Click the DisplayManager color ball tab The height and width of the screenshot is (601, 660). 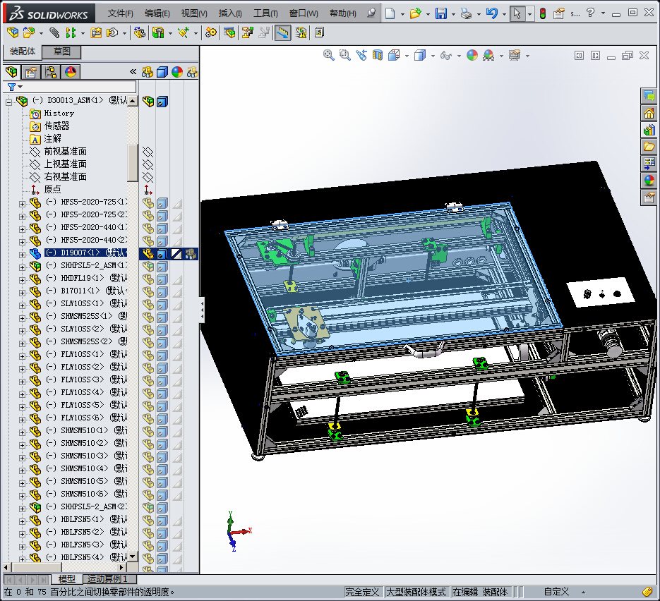(71, 73)
